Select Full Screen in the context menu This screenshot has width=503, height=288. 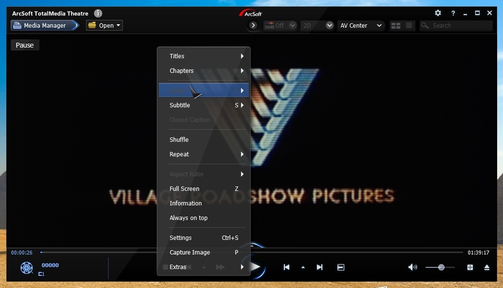pyautogui.click(x=204, y=189)
